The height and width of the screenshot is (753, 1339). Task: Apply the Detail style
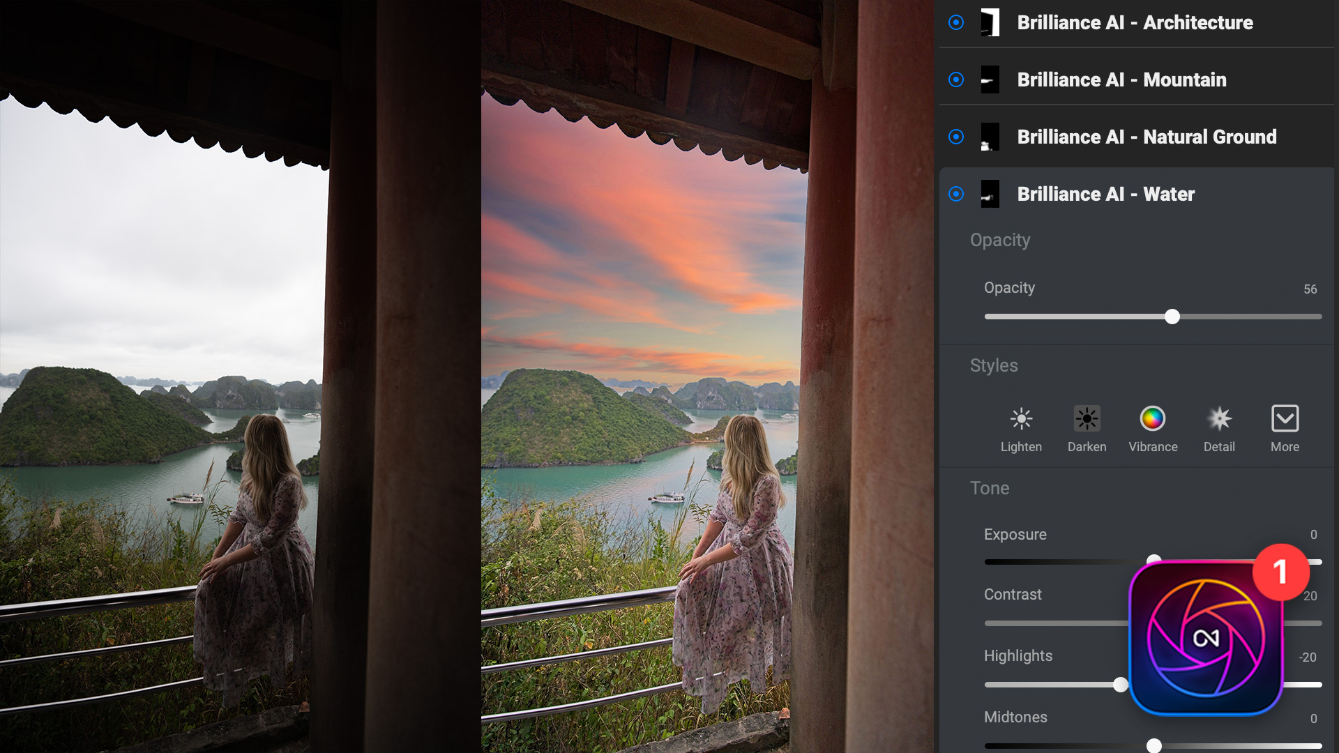coord(1218,418)
